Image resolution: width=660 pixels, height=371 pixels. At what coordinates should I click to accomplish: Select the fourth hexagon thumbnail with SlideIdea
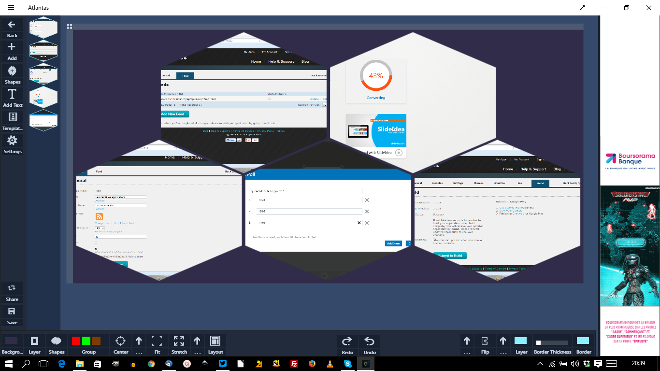click(43, 97)
